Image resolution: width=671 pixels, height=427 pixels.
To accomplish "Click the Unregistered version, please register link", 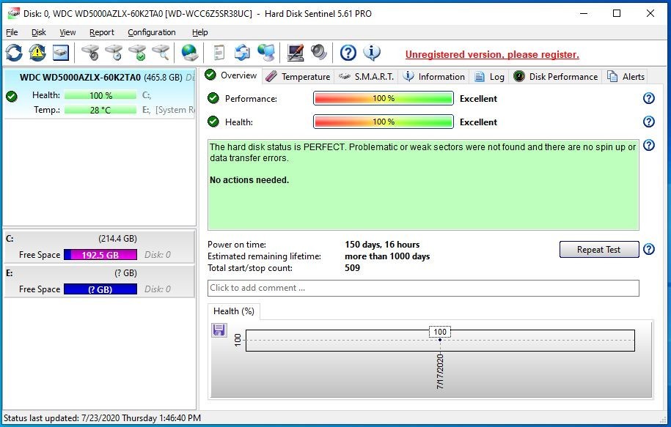I will 492,55.
